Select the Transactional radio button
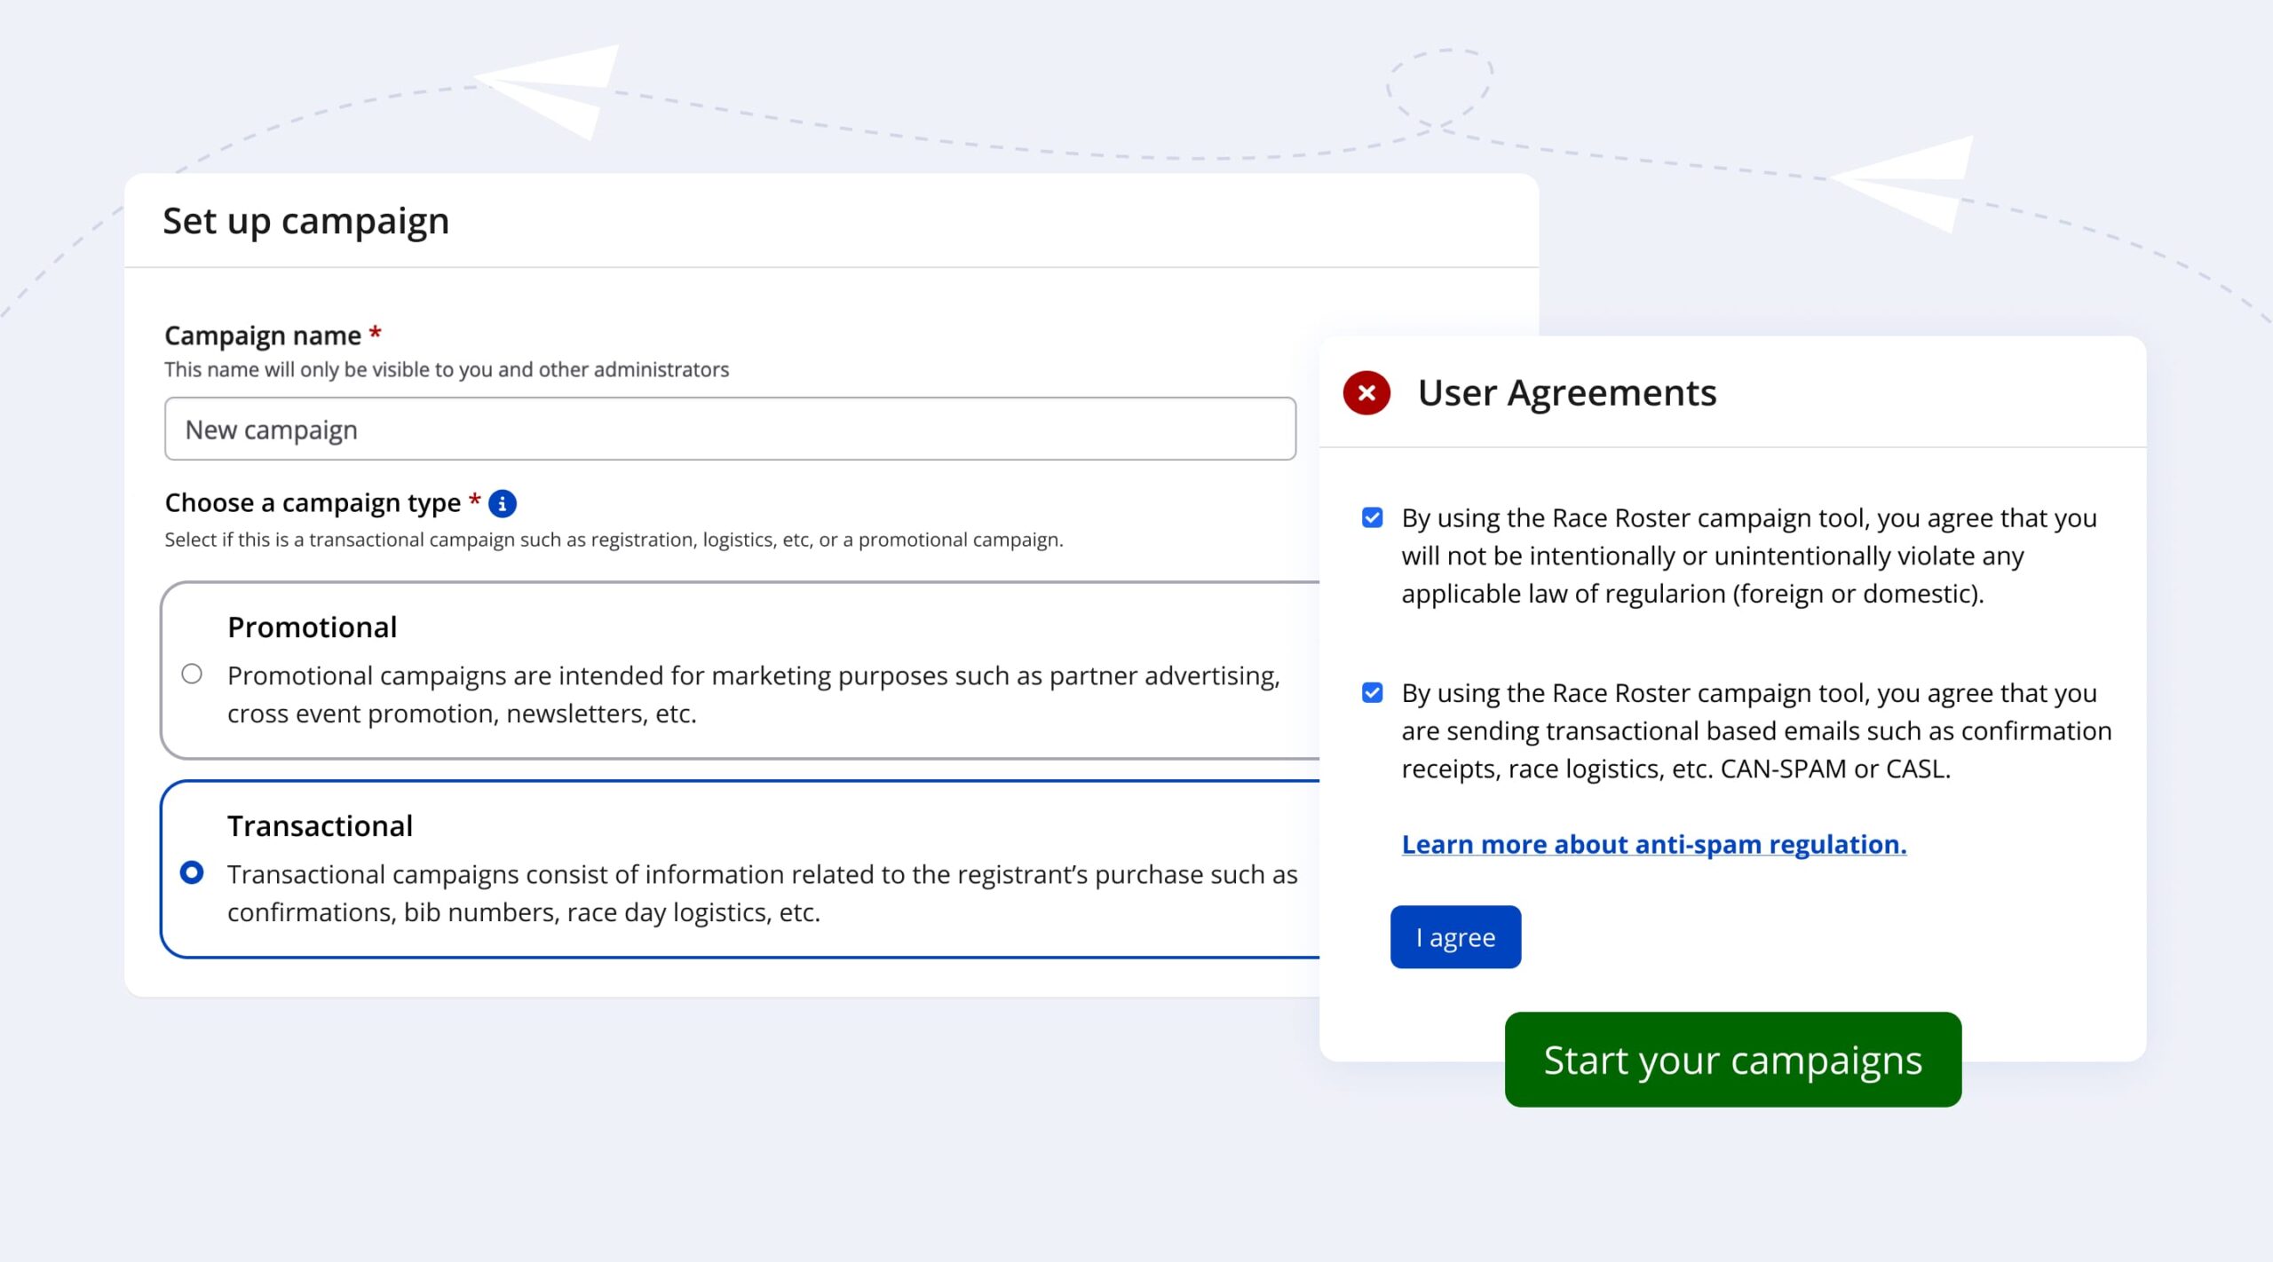 click(x=192, y=873)
